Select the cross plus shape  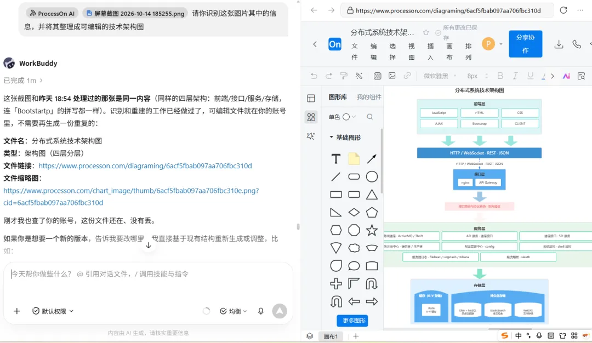pos(335,284)
